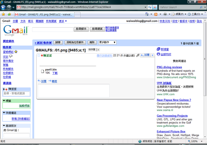This screenshot has height=145, width=207.
Task: Toggle the star on the message header
Action: click(39, 55)
